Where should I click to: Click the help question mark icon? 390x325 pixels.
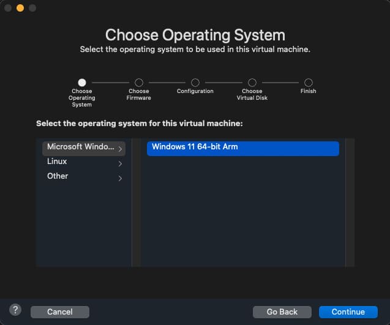pyautogui.click(x=16, y=310)
